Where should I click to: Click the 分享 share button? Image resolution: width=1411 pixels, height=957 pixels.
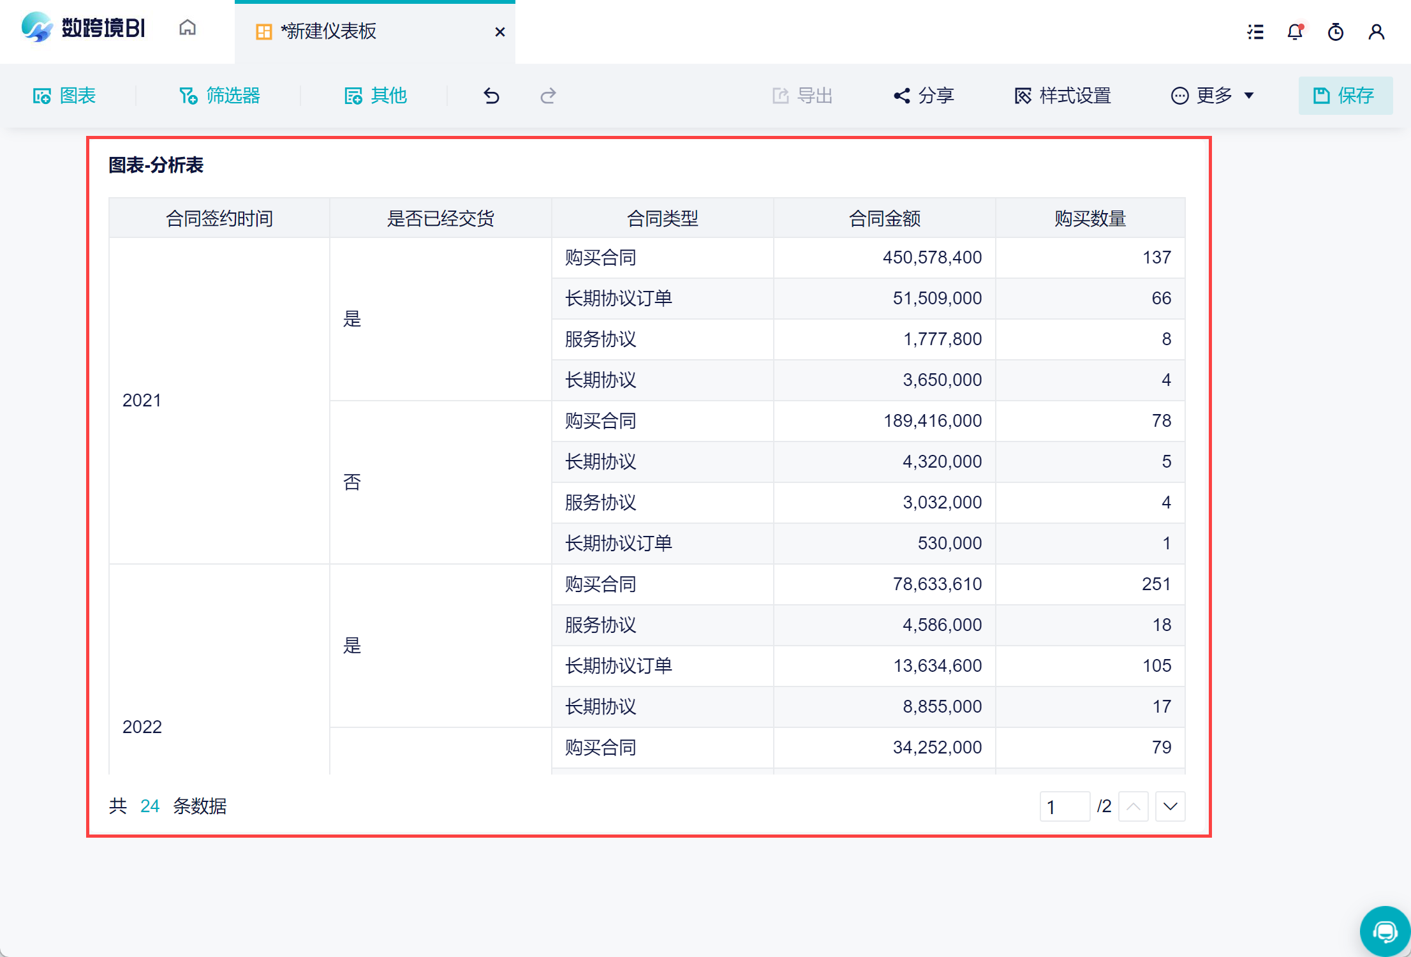923,96
